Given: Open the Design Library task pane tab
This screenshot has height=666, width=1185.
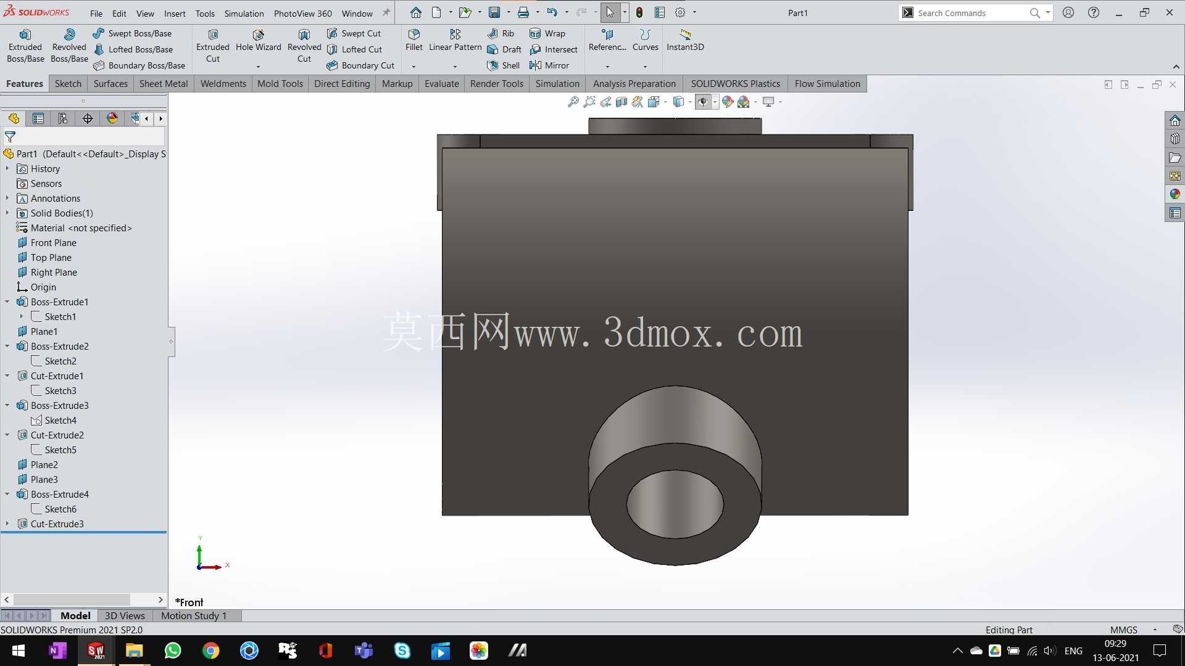Looking at the screenshot, I should (x=1175, y=139).
